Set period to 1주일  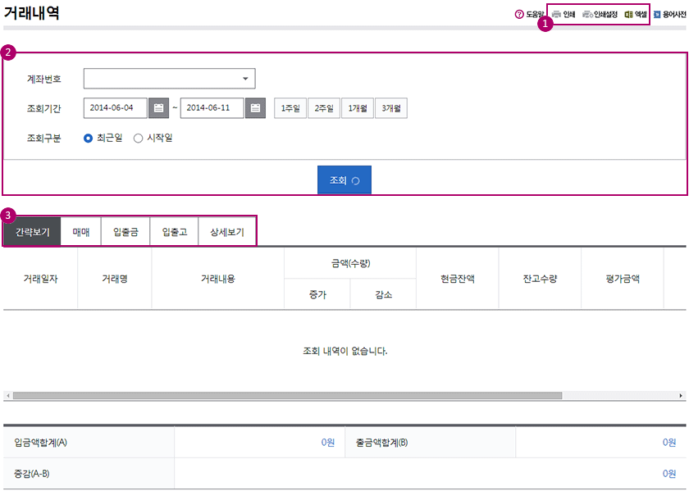click(x=290, y=108)
